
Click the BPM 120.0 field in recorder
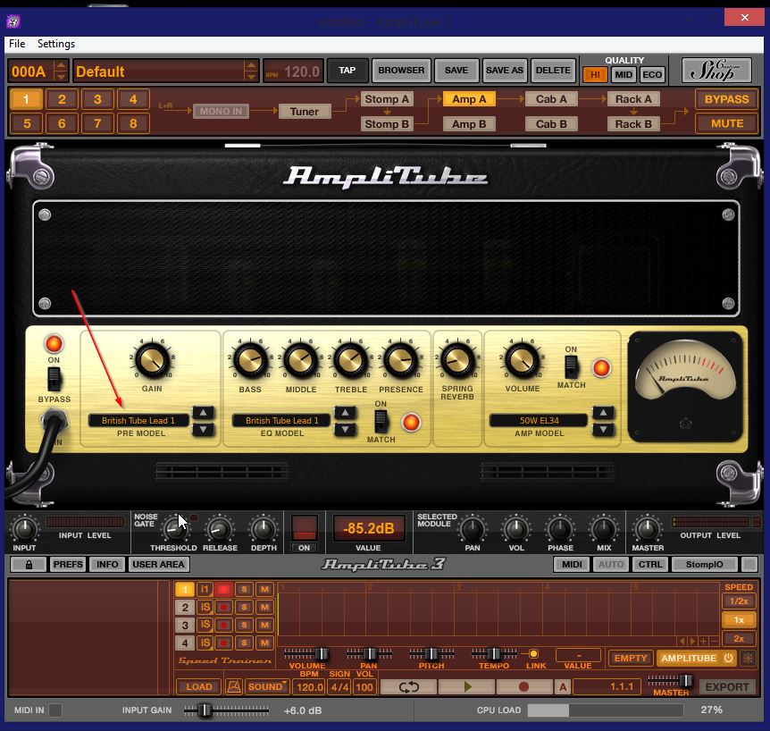309,687
